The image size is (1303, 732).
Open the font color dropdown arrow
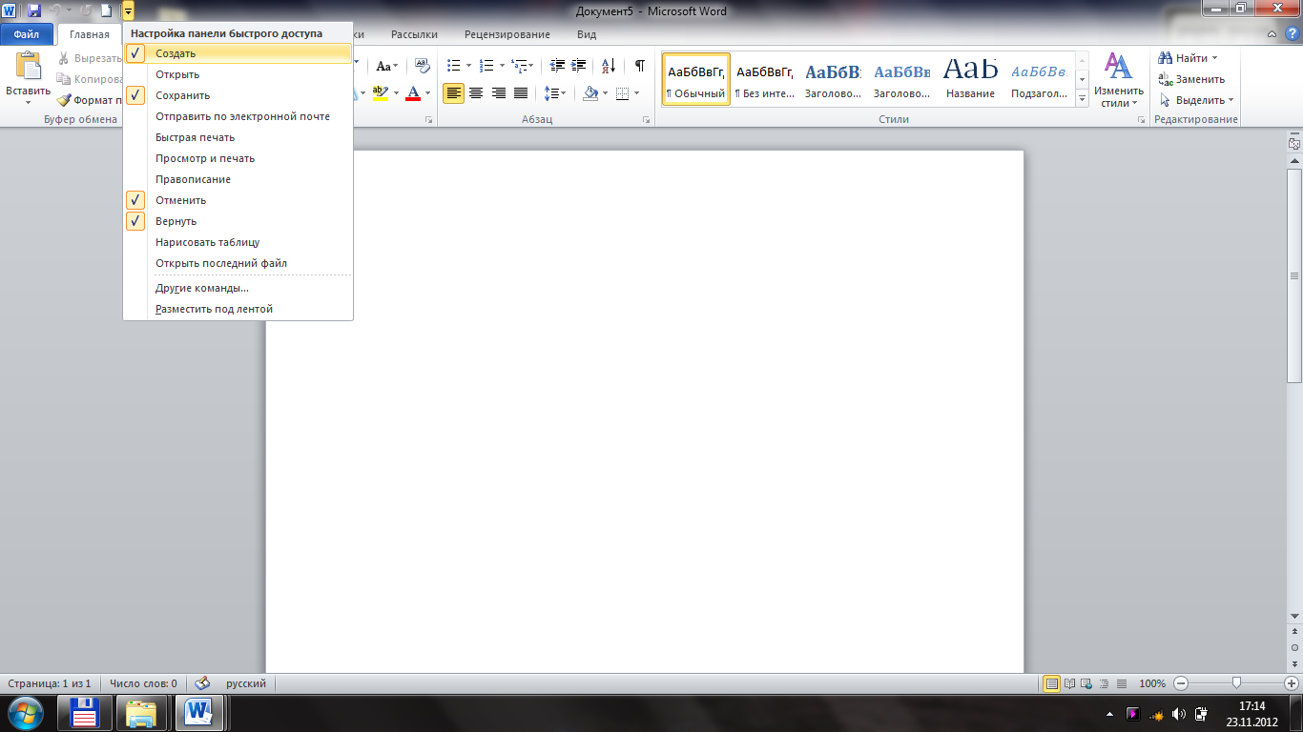[x=427, y=93]
